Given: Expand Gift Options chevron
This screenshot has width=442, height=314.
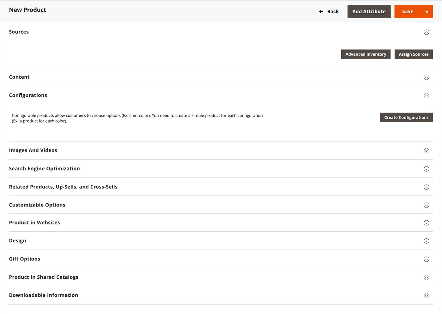Looking at the screenshot, I should click(427, 259).
